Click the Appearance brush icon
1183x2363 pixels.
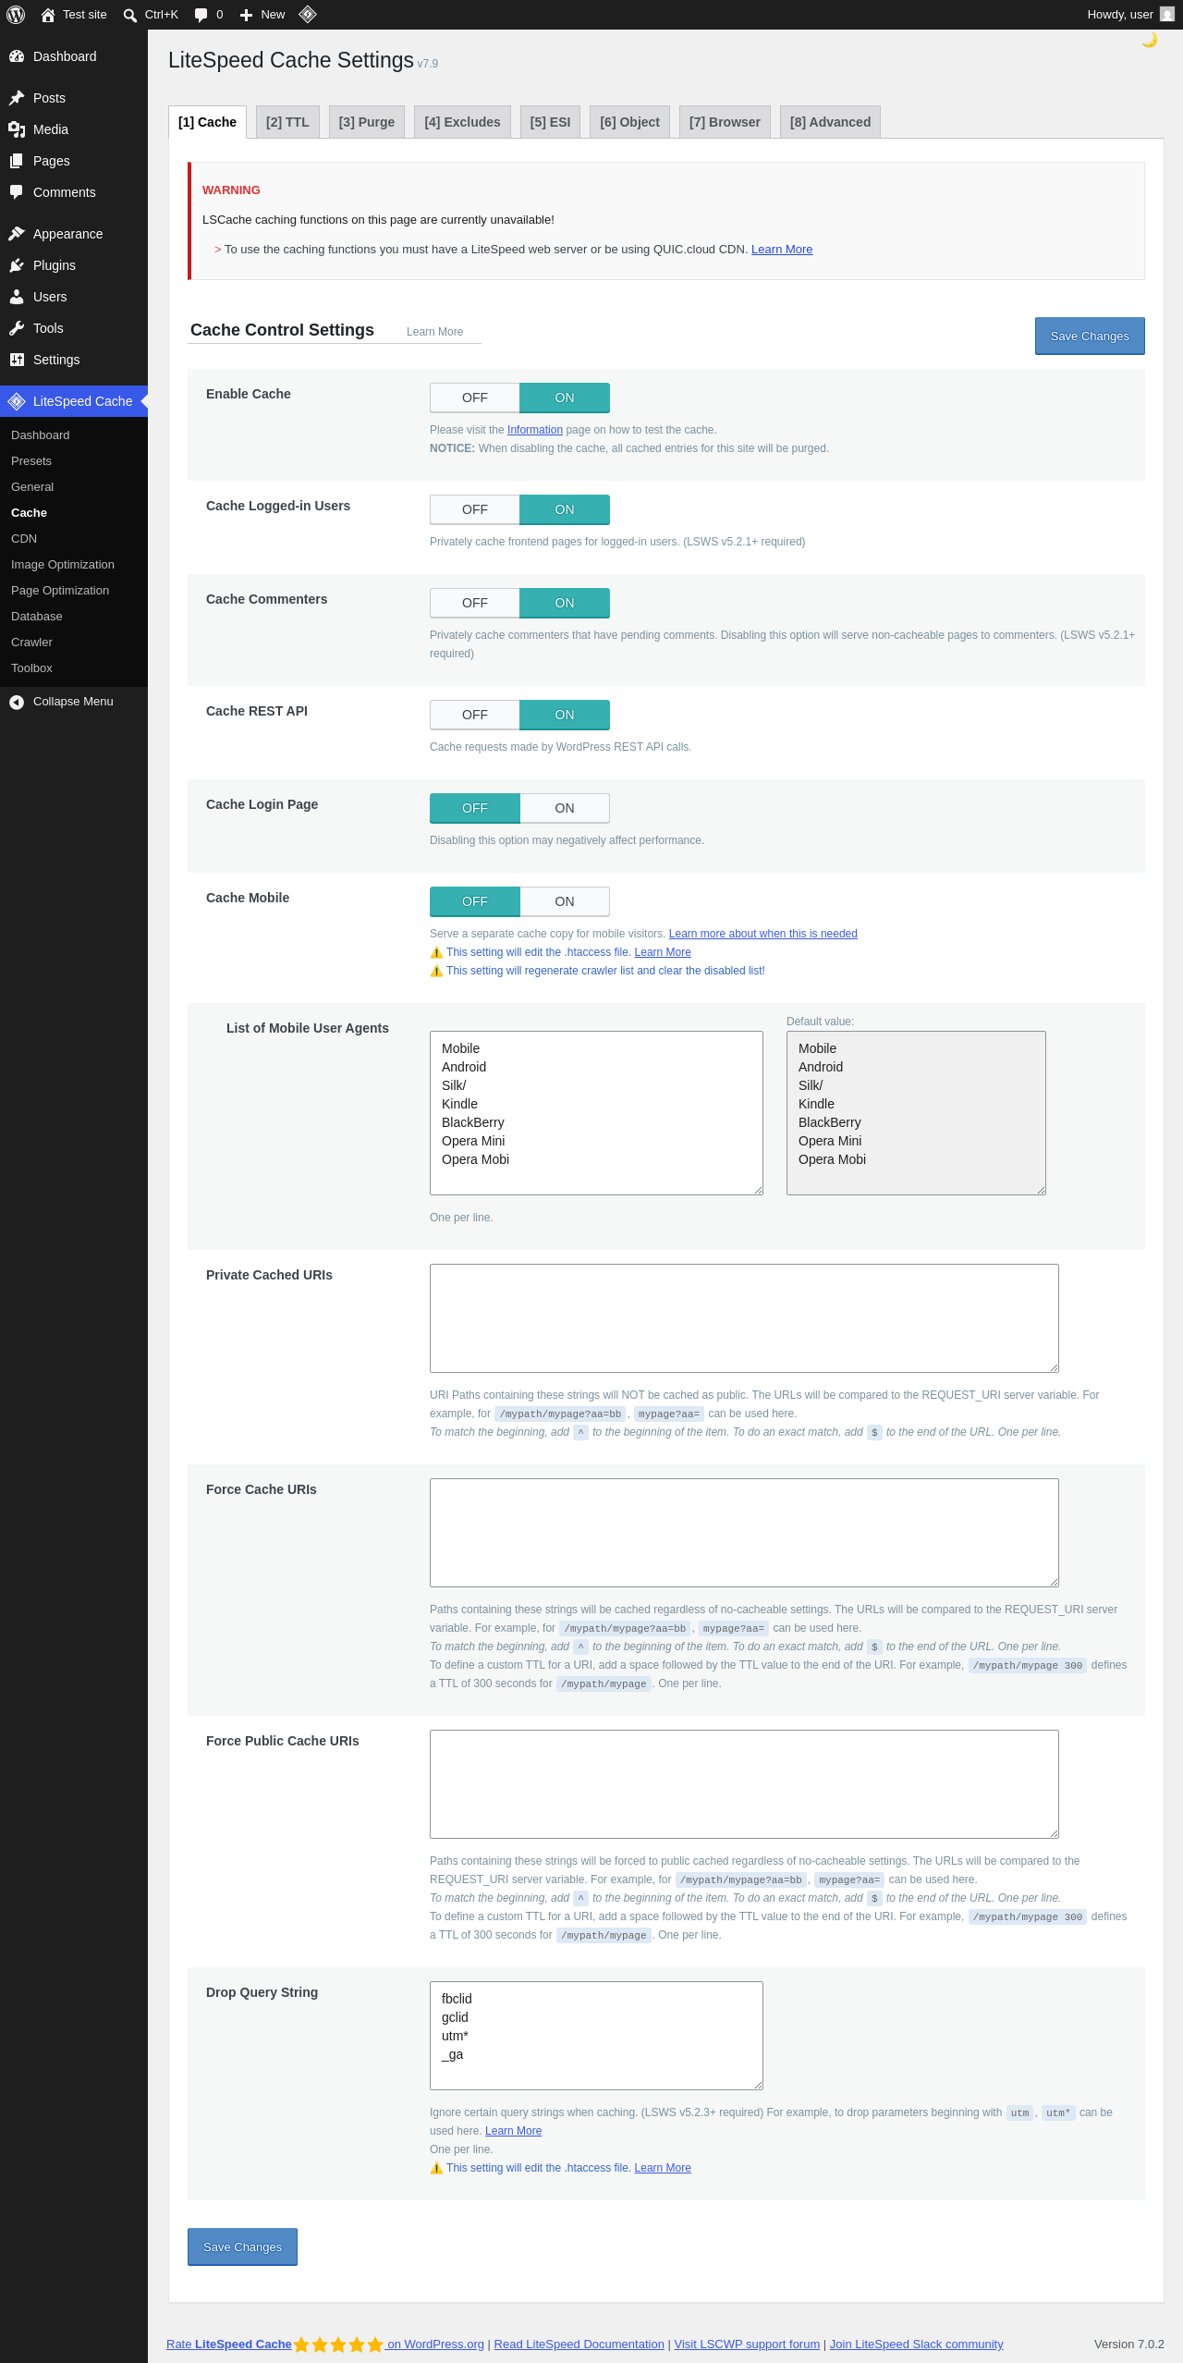click(x=17, y=234)
